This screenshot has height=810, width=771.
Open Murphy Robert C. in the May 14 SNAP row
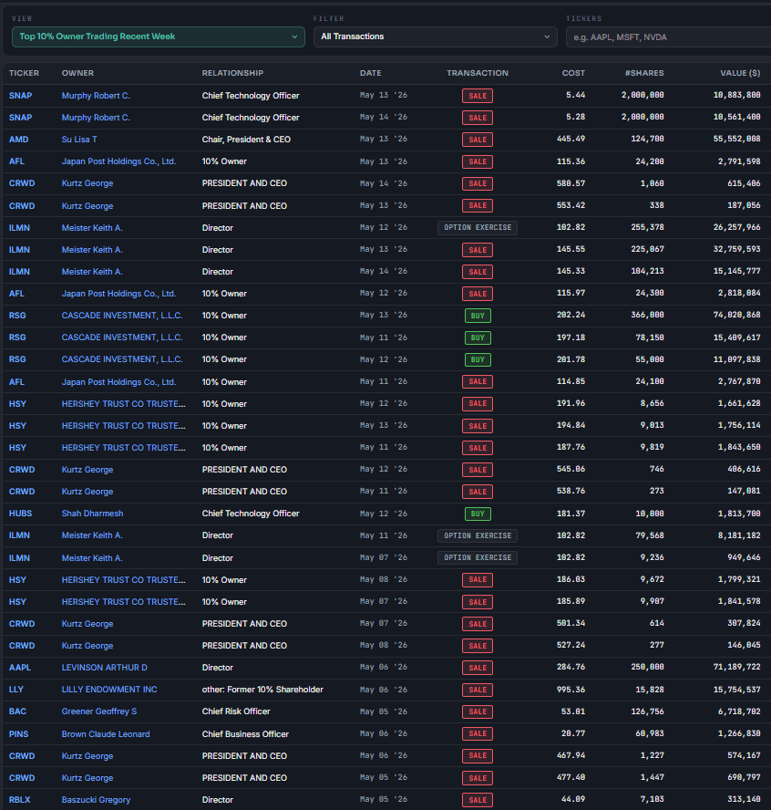pos(96,118)
